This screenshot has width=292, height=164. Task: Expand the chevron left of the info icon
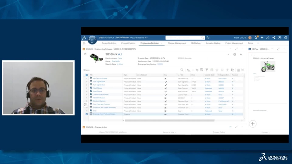pyautogui.click(x=228, y=54)
